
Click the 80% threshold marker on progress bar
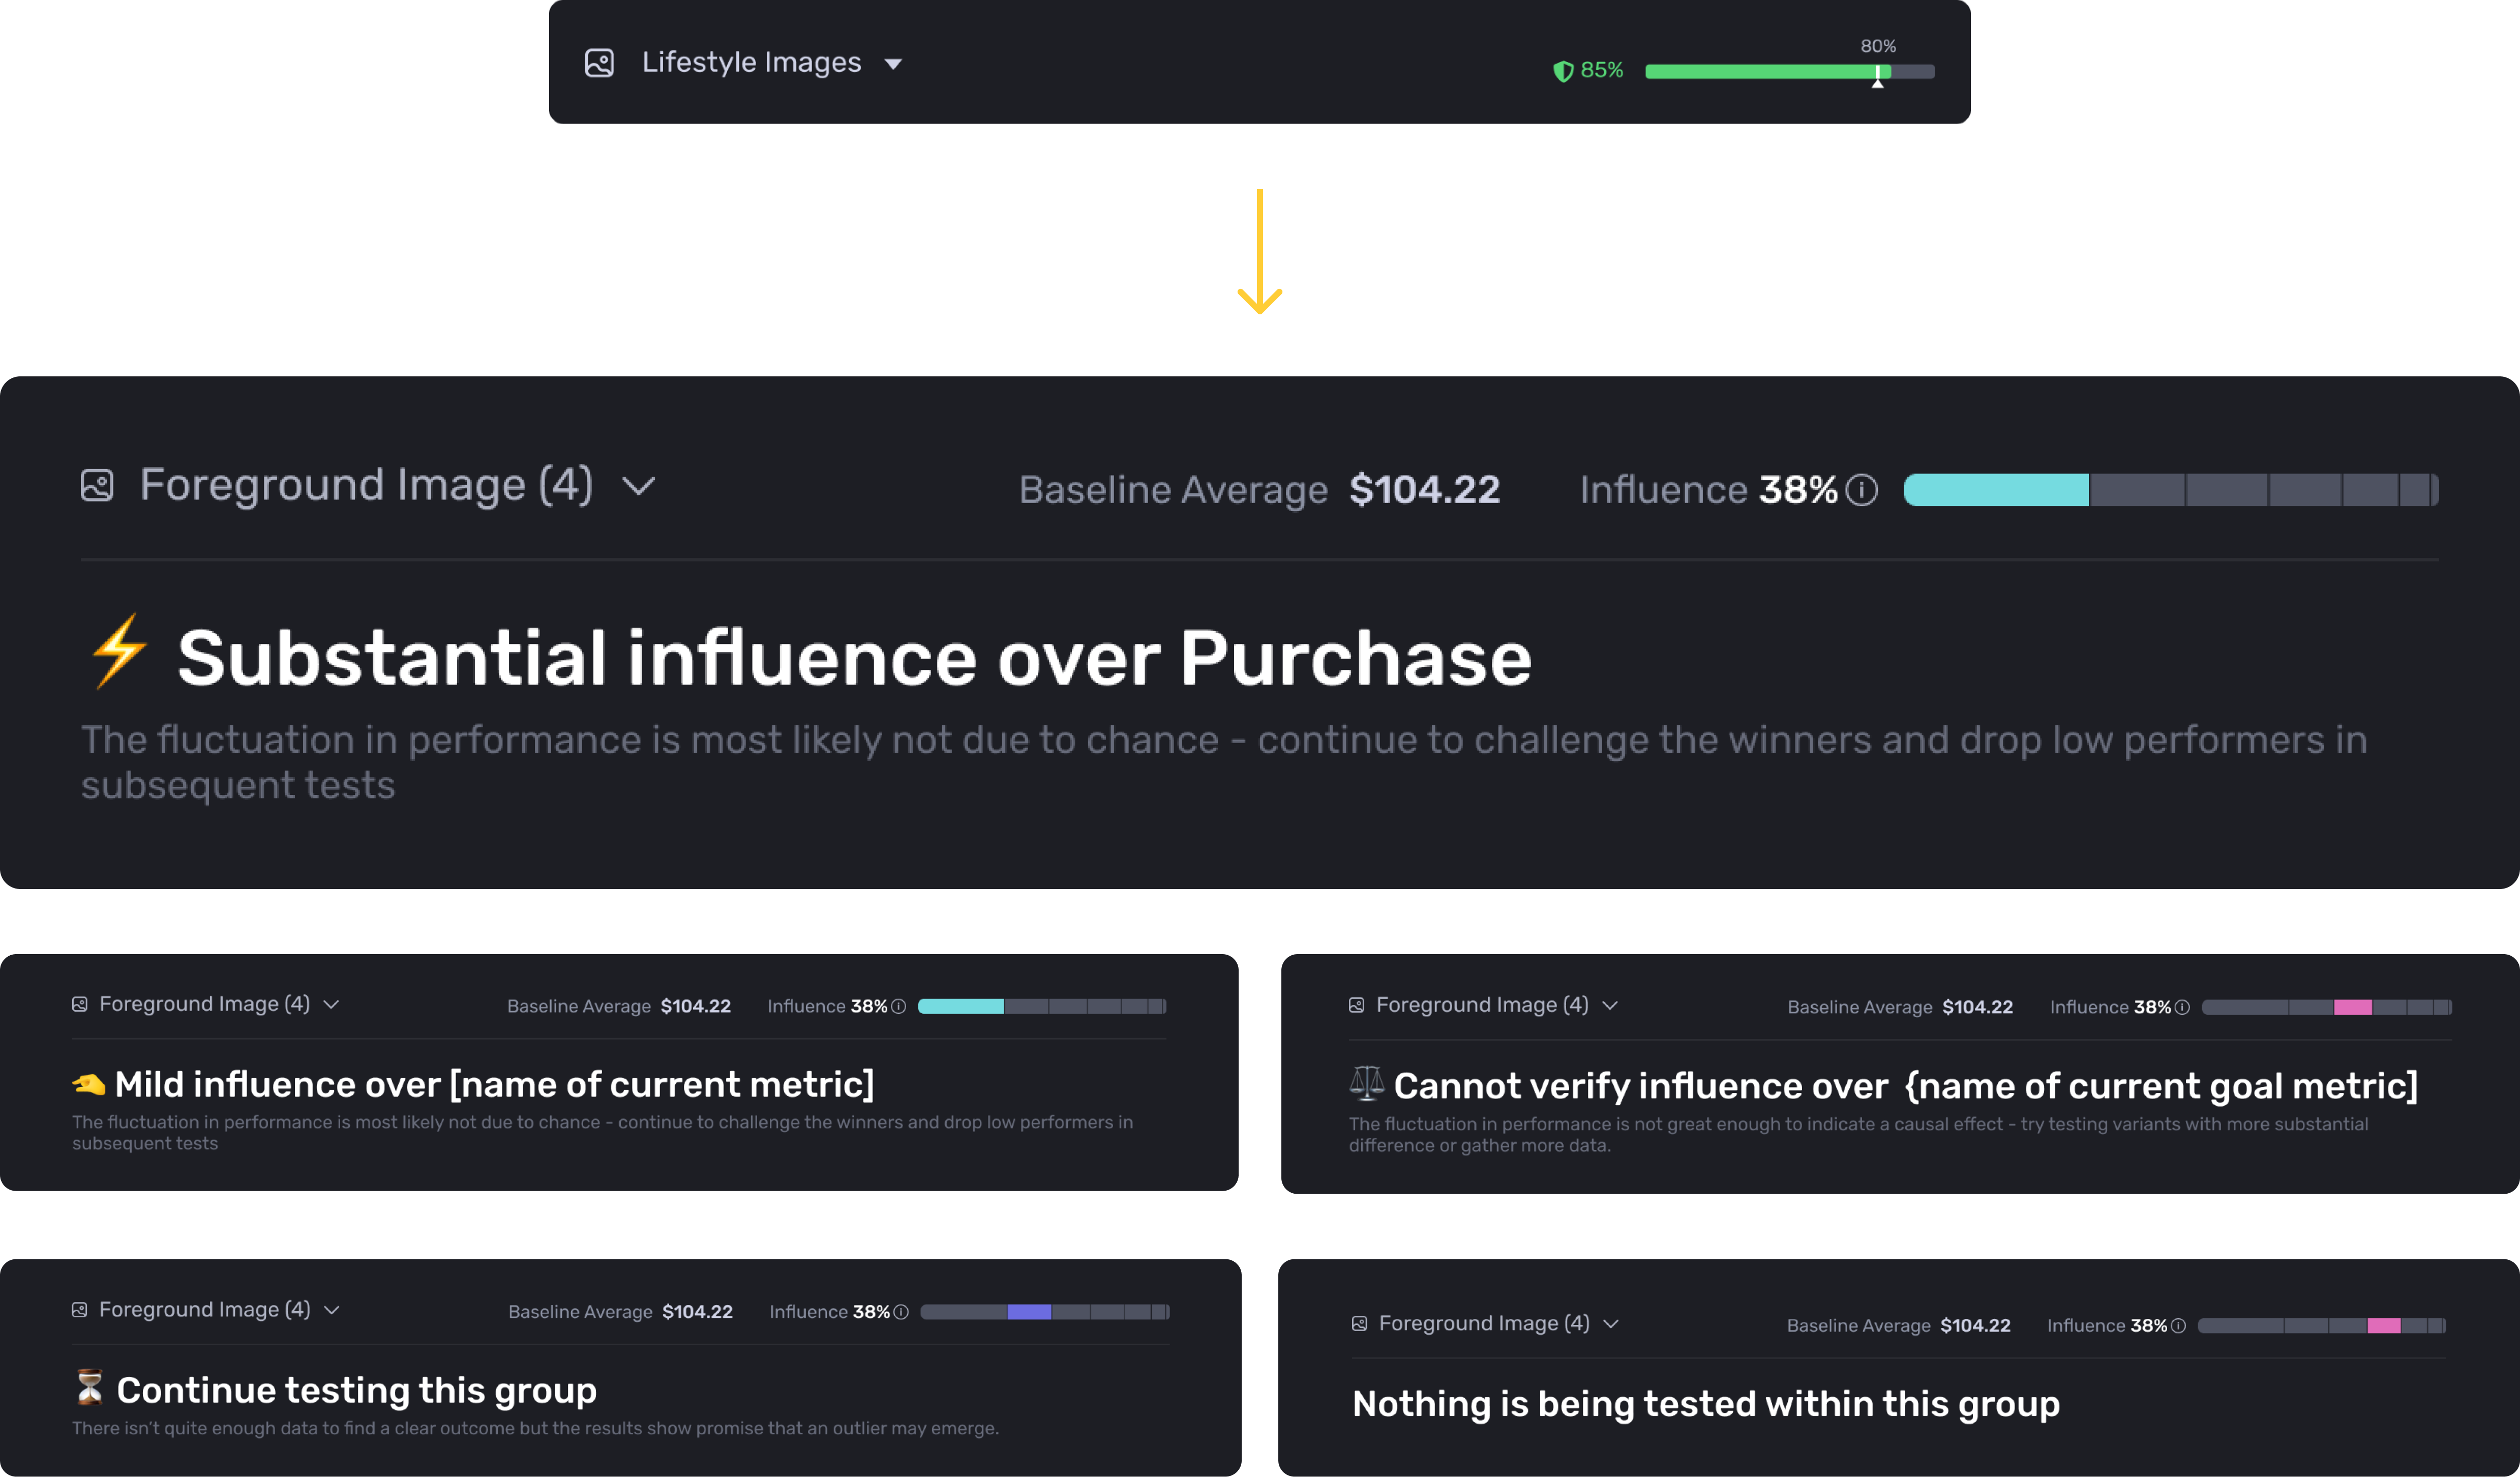click(x=1878, y=75)
